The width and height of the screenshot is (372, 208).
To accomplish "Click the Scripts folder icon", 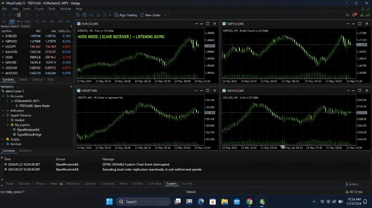I will (x=8, y=139).
